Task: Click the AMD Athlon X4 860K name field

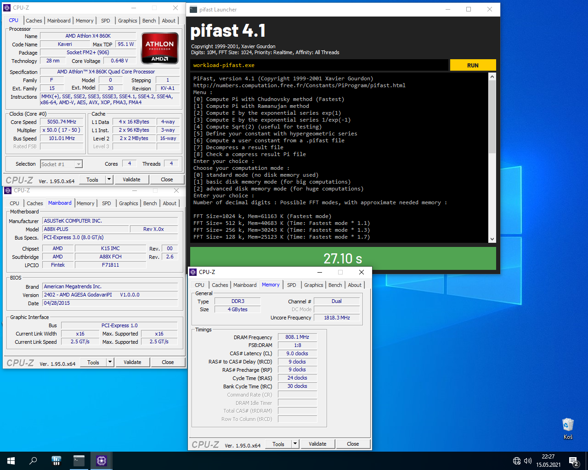Action: (88, 36)
